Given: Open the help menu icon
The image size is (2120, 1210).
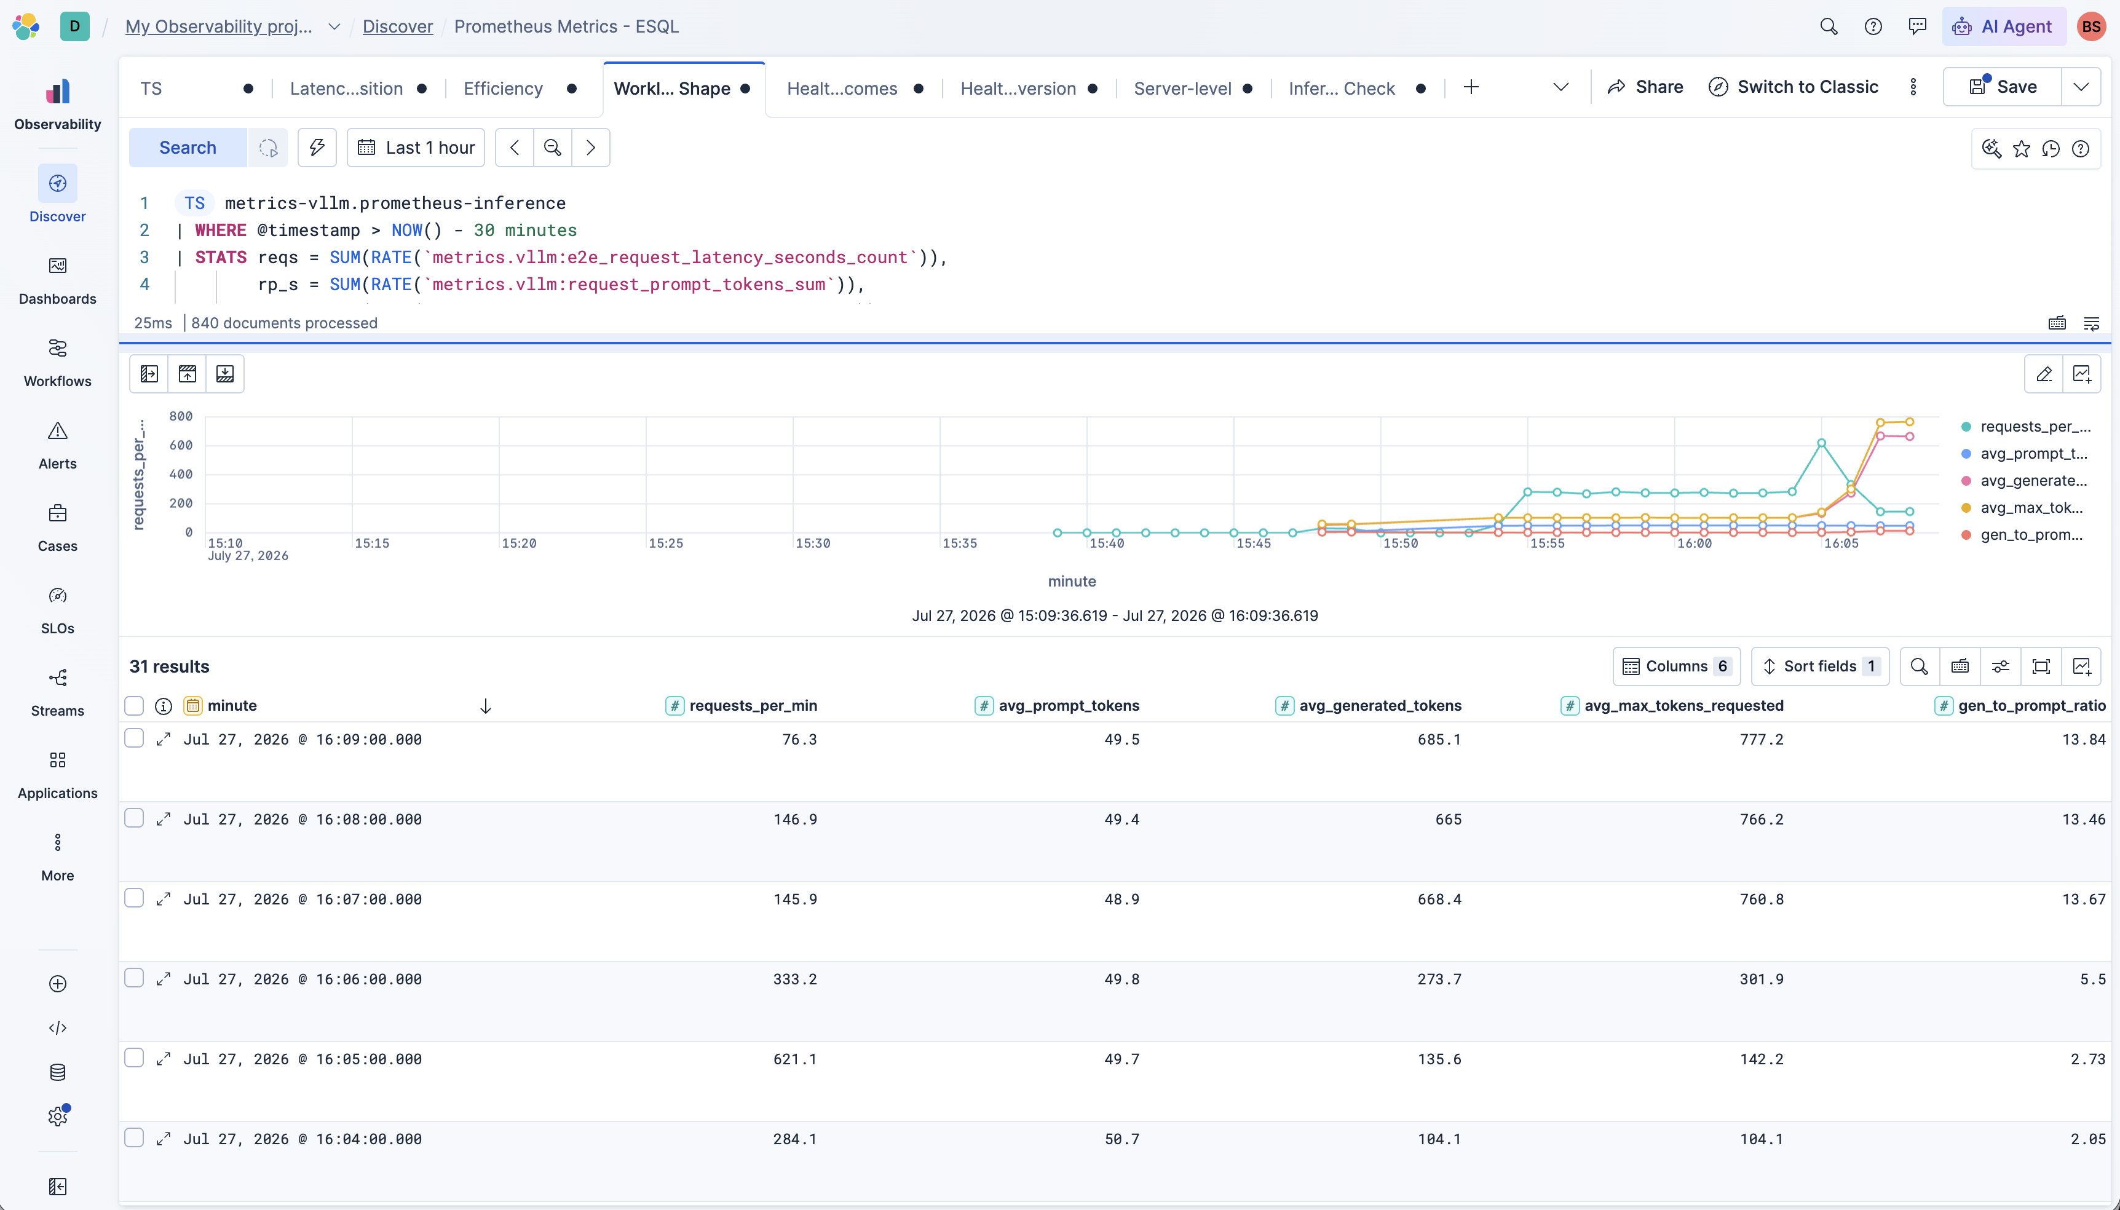Looking at the screenshot, I should click(1873, 26).
